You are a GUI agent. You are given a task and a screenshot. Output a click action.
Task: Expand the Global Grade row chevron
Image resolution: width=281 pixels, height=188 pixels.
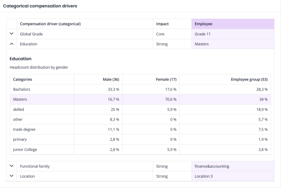pyautogui.click(x=12, y=34)
